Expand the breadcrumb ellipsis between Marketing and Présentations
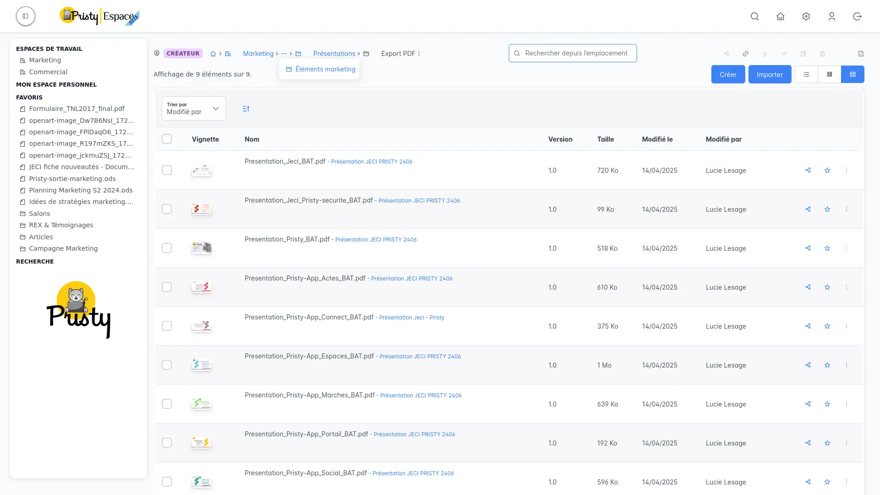The image size is (880, 495). pos(284,54)
